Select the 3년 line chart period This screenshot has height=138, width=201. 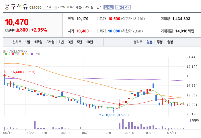[x=70, y=42]
